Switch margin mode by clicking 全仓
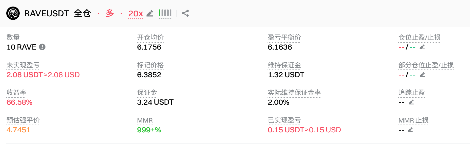This screenshot has width=470, height=153. 82,13
